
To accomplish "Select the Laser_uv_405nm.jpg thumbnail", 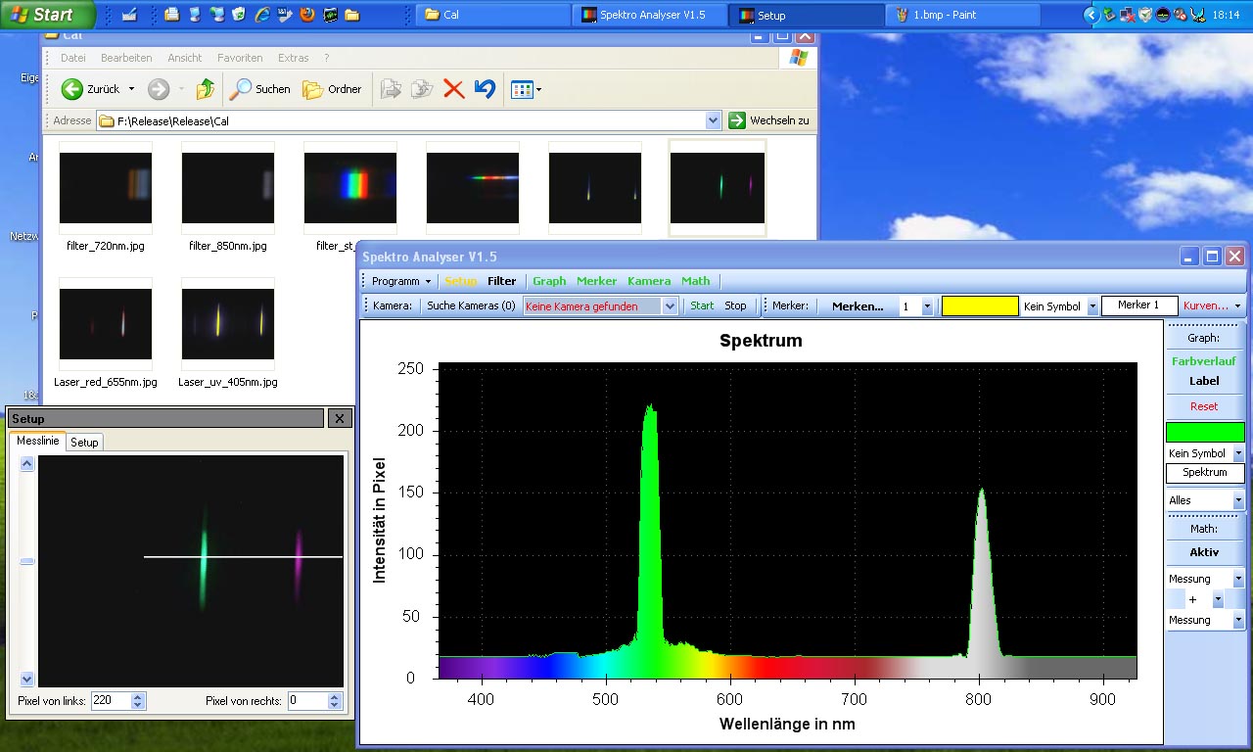I will coord(228,325).
